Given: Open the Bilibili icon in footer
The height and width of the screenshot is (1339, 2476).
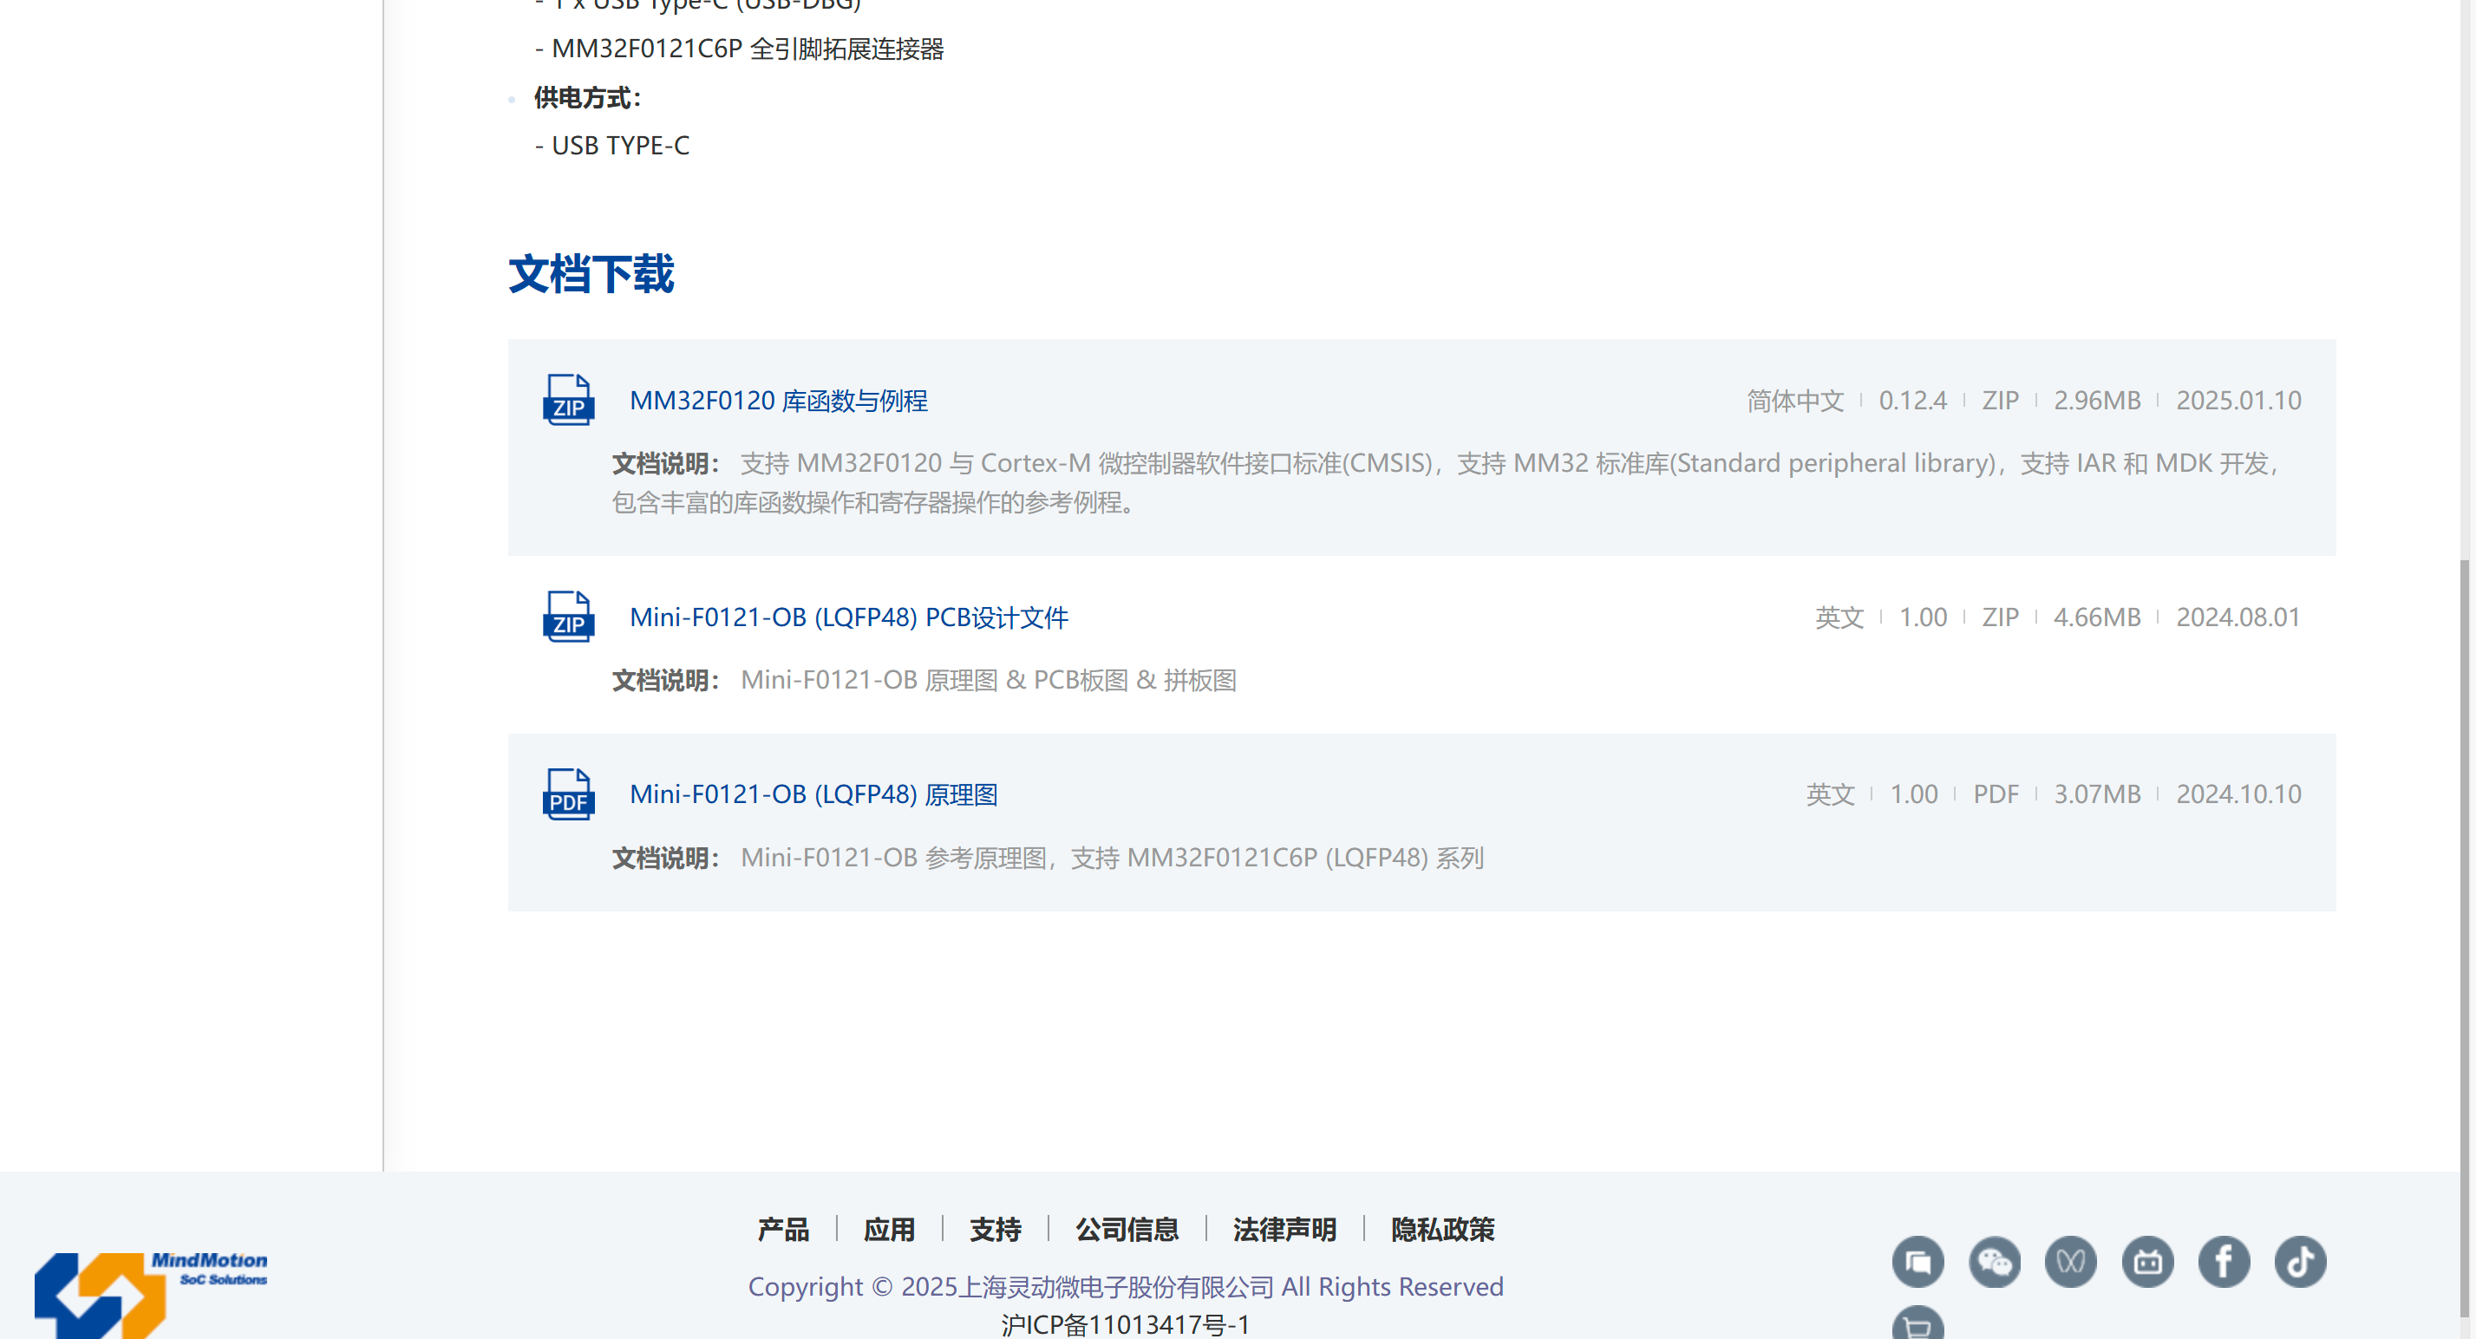Looking at the screenshot, I should [2147, 1262].
